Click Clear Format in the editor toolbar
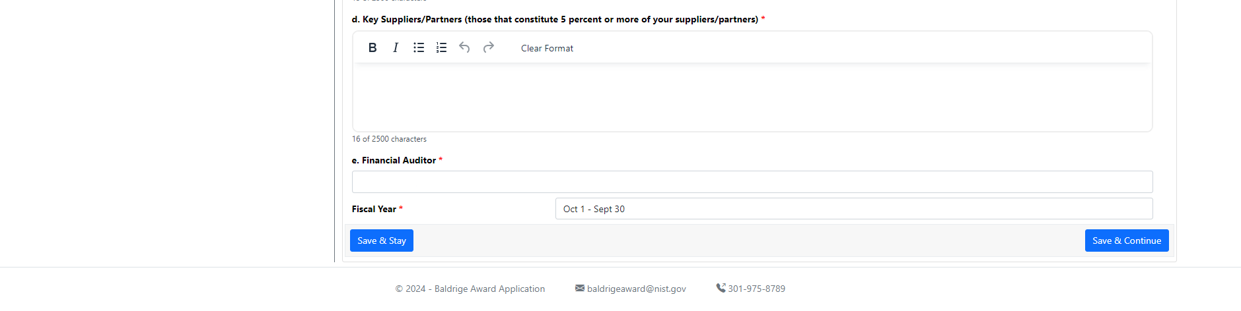The height and width of the screenshot is (311, 1241). point(547,48)
